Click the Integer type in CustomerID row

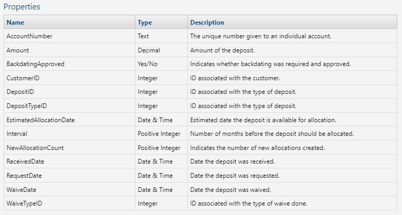coord(147,78)
